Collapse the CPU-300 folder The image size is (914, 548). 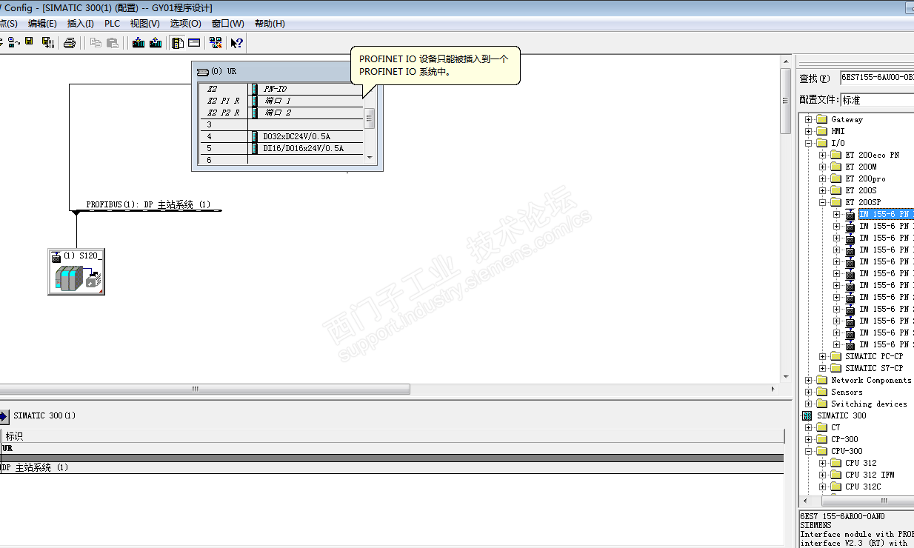click(x=808, y=451)
